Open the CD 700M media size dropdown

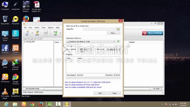coord(158,89)
